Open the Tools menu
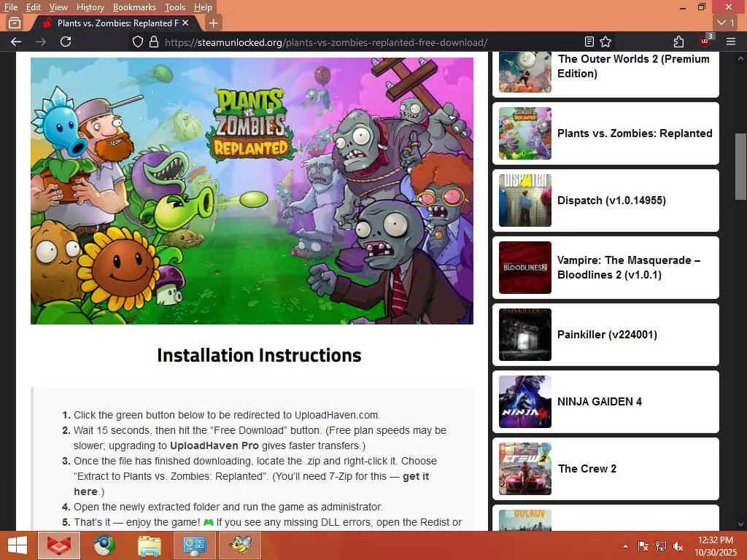The image size is (747, 560). click(x=175, y=7)
